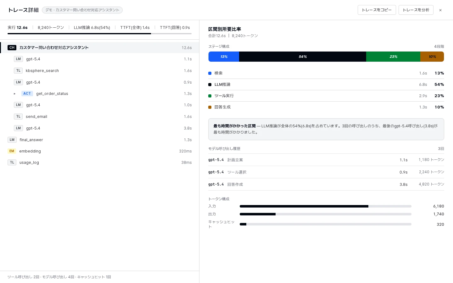Select the 検索 legend row
Image resolution: width=453 pixels, height=283 pixels.
click(x=326, y=73)
